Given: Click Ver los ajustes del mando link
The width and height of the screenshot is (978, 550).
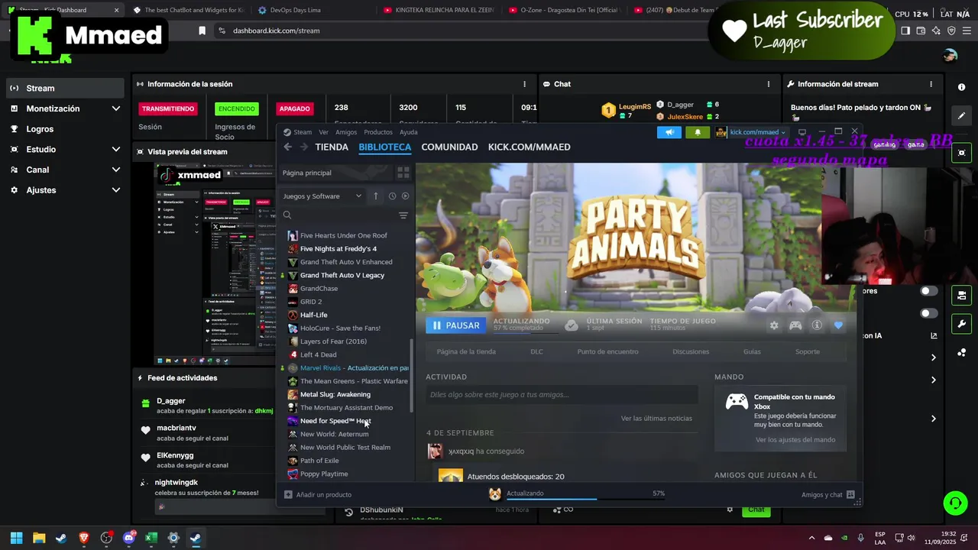Looking at the screenshot, I should [795, 439].
